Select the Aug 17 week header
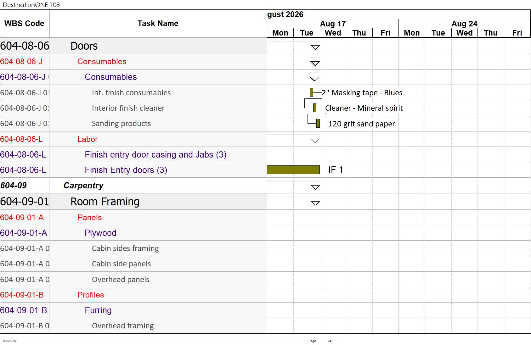The image size is (531, 345). [x=333, y=24]
